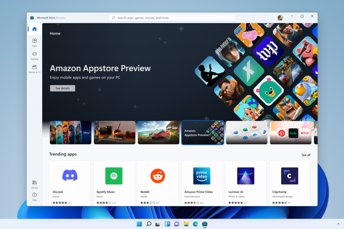The image size is (344, 229).
Task: Open the Clipchamp app tile
Action: [289, 183]
